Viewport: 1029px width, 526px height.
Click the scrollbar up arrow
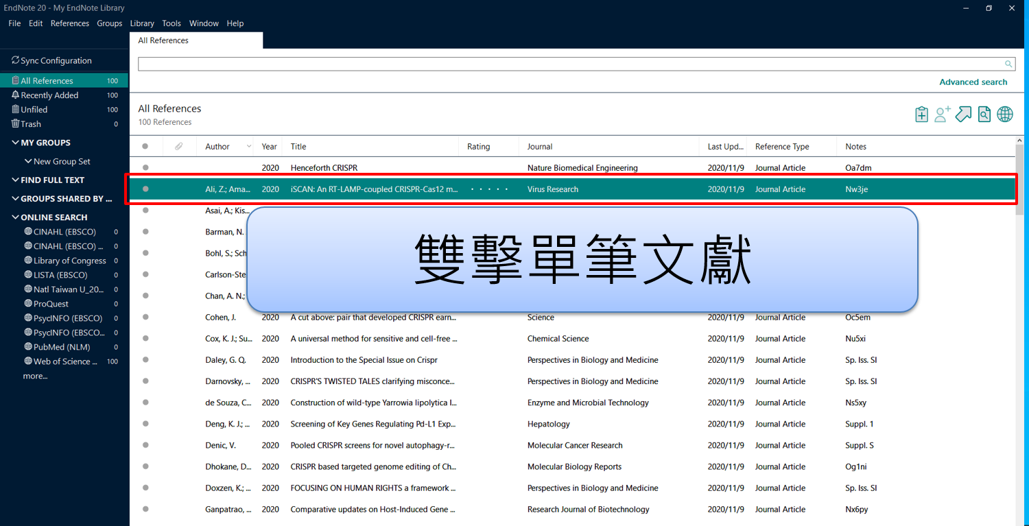coord(1021,141)
